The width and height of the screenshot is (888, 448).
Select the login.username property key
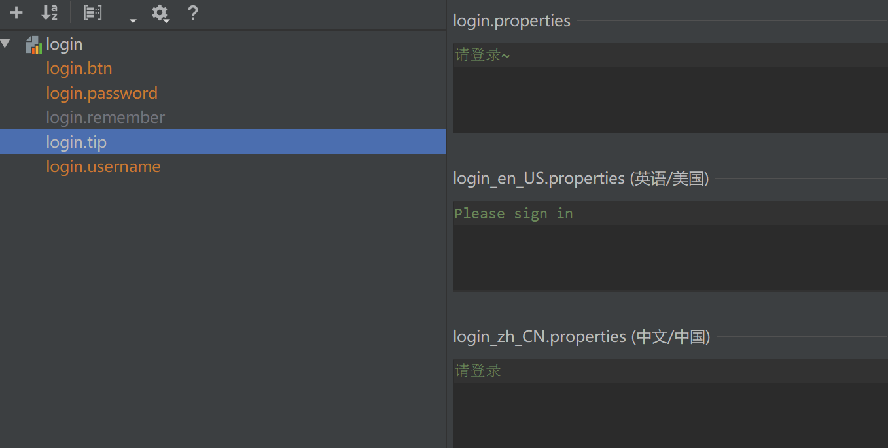[103, 167]
